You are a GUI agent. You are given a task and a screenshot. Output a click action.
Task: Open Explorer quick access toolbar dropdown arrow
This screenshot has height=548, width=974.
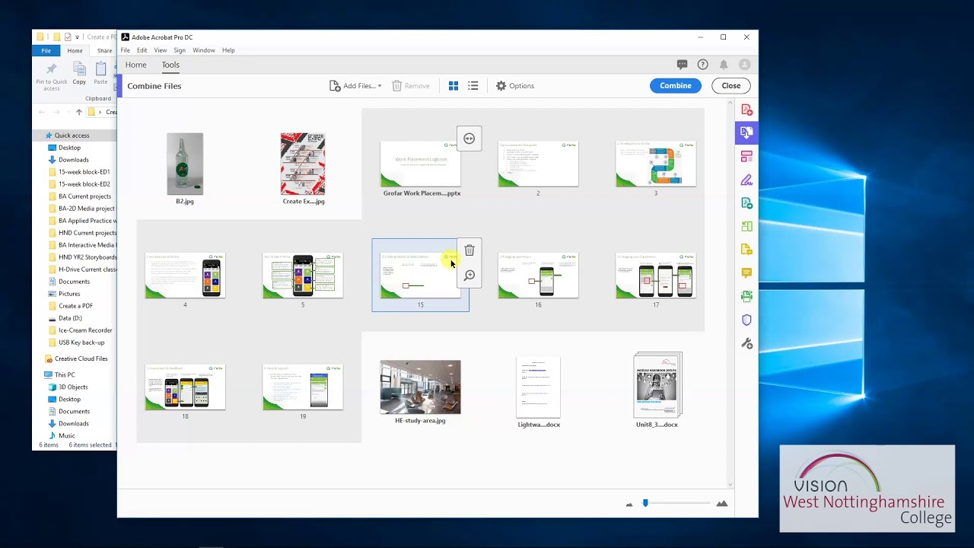[77, 37]
